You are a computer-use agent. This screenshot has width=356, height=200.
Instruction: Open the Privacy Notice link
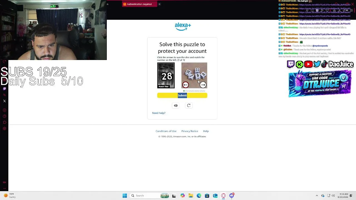coord(190,131)
